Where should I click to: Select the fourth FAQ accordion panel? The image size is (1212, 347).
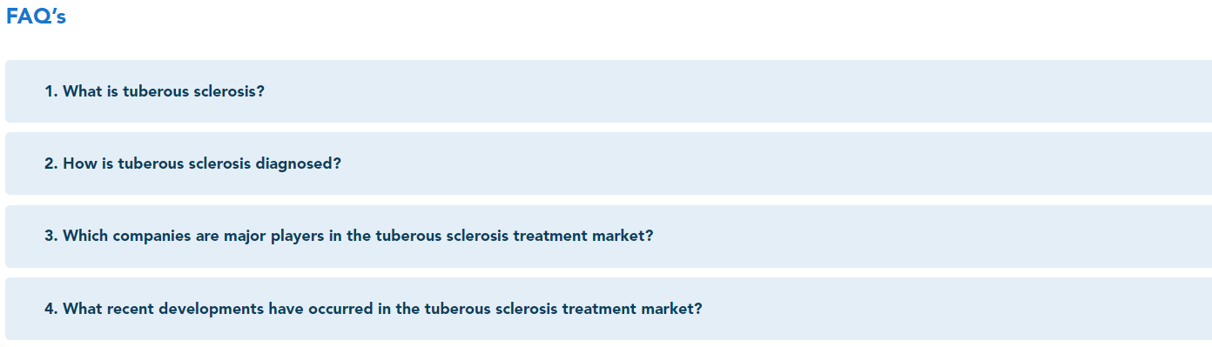[x=609, y=309]
